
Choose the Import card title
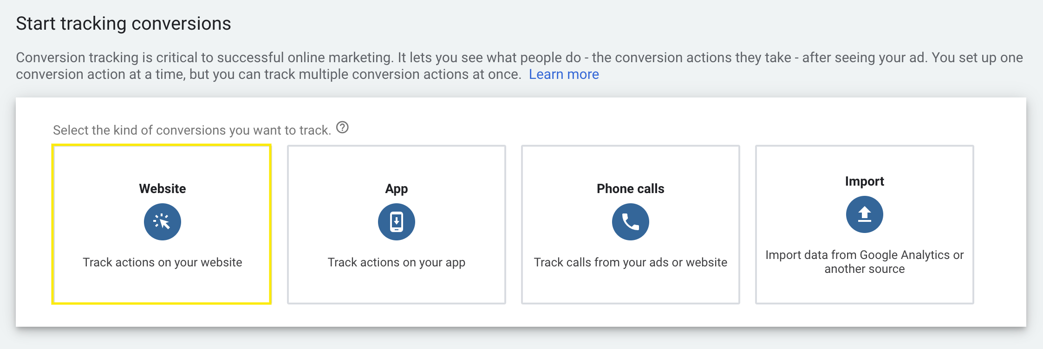865,181
